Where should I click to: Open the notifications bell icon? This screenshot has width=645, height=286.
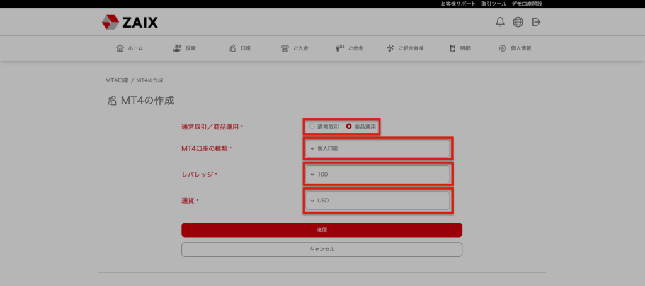click(x=500, y=22)
